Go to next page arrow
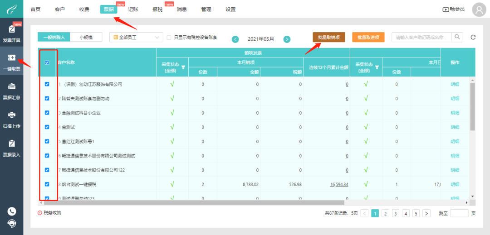 tap(426, 214)
